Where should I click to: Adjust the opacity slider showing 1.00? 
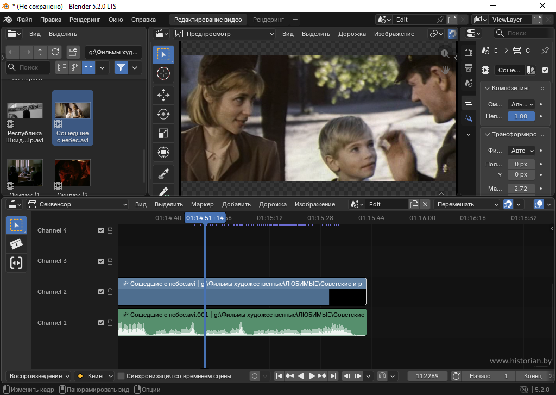click(521, 116)
